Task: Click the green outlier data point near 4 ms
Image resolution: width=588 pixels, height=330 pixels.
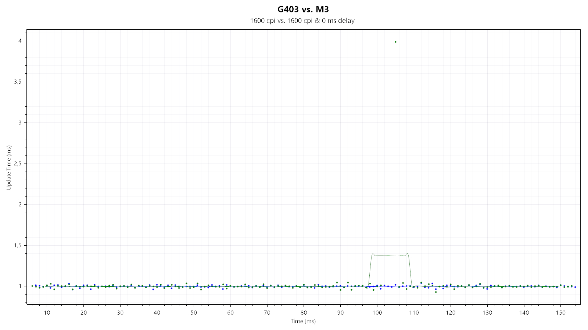Action: coord(395,42)
